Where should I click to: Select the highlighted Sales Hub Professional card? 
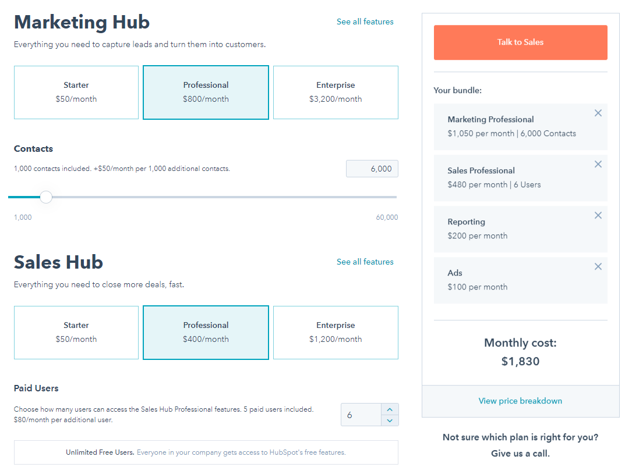coord(206,332)
